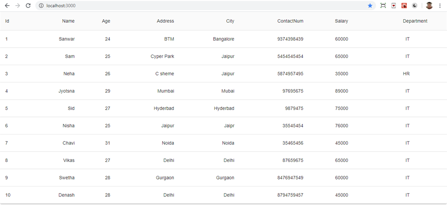
Task: Open the Chrome profile avatar
Action: [429, 6]
